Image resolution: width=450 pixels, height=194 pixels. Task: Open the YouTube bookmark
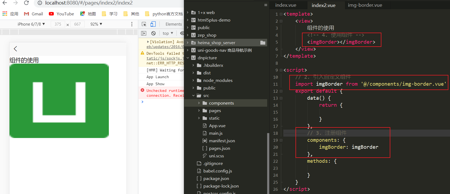(x=61, y=14)
